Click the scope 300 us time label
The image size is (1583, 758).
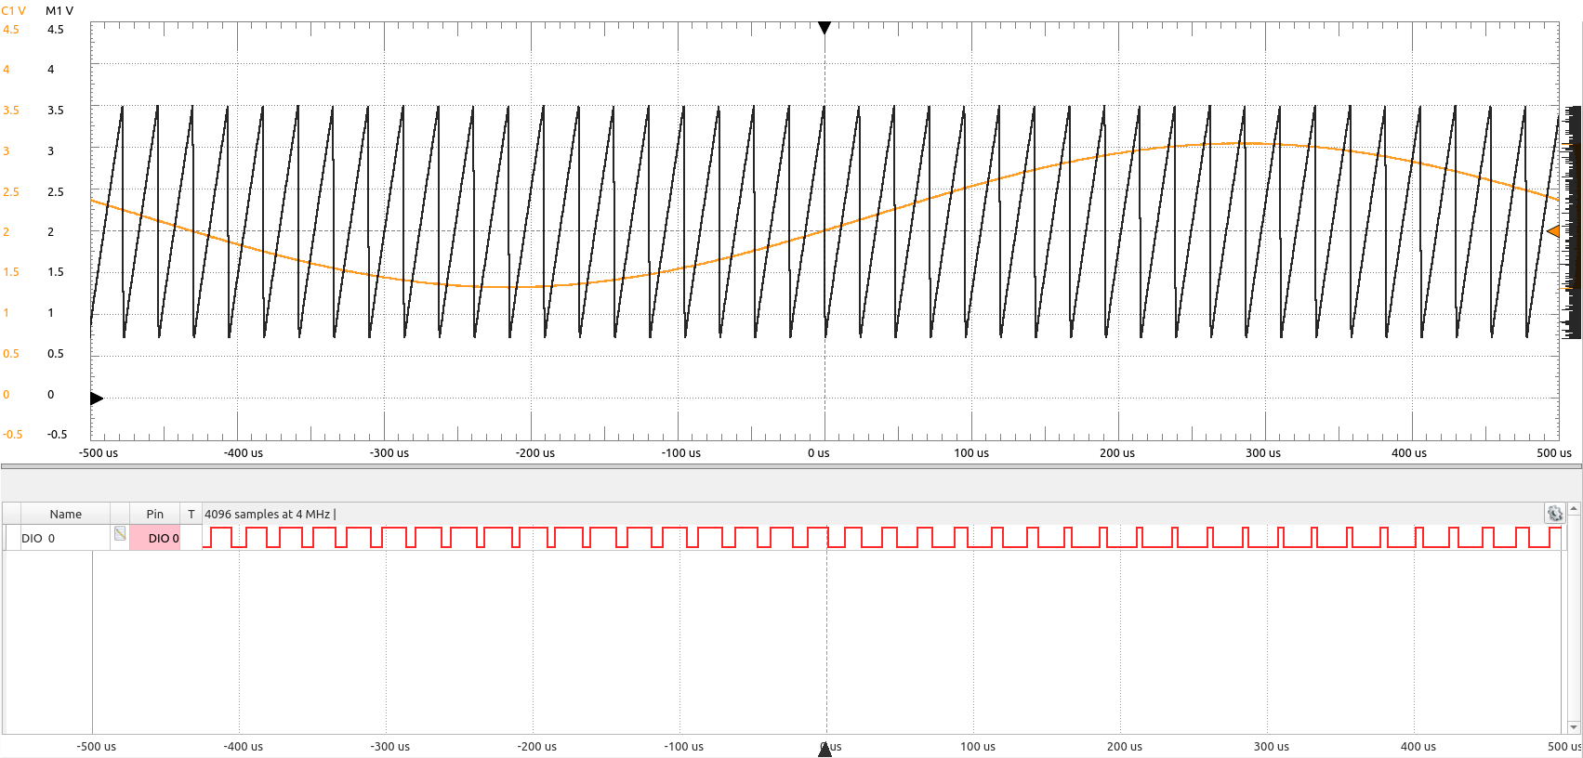tap(1262, 453)
